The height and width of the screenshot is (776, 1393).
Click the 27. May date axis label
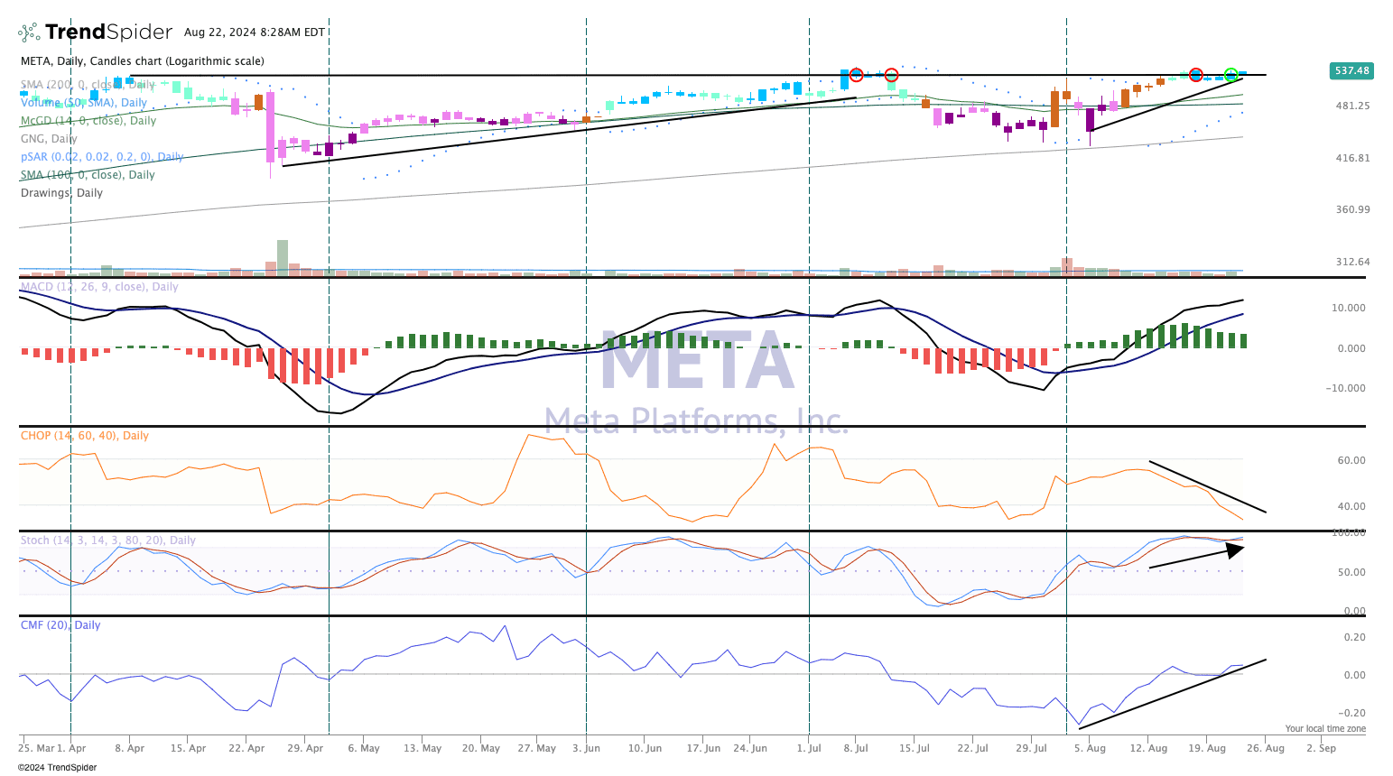pyautogui.click(x=537, y=748)
